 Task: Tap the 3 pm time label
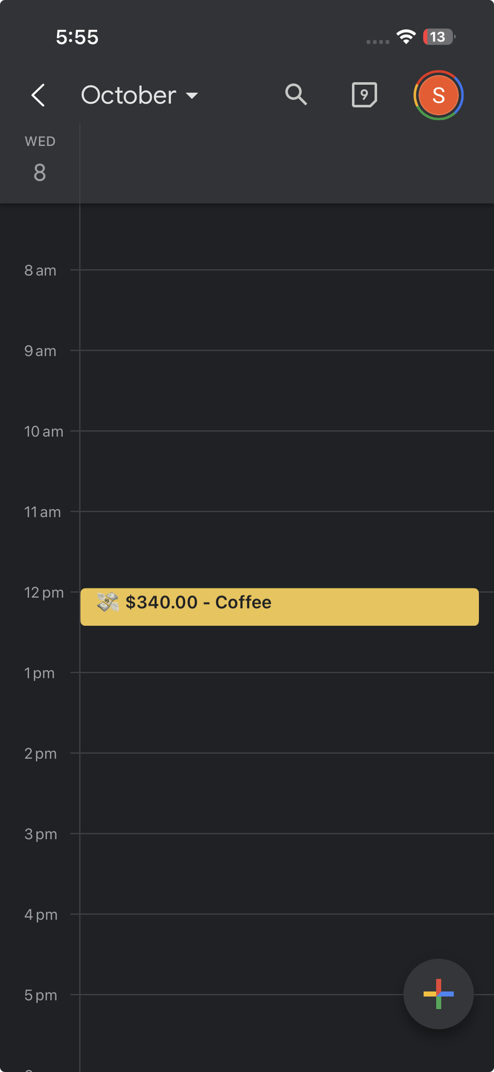click(41, 834)
